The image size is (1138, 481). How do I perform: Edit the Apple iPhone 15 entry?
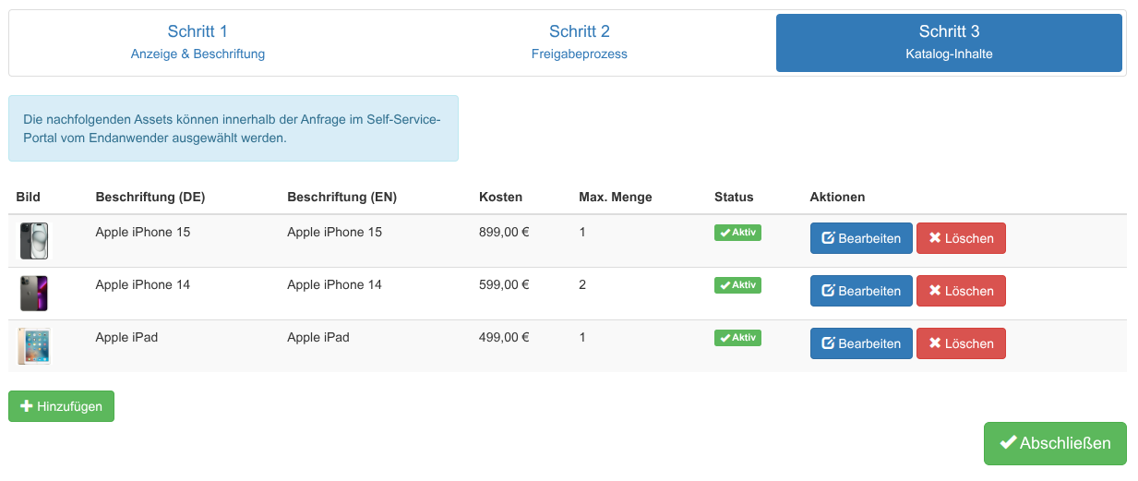tap(861, 238)
